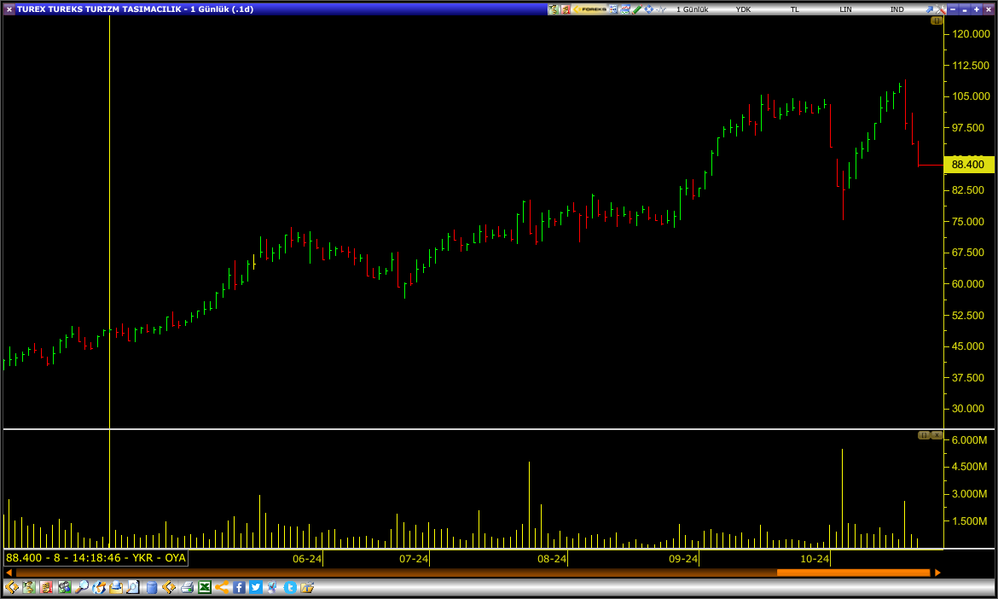Click the printer icon to print chart
Image resolution: width=998 pixels, height=599 pixels.
(x=187, y=587)
